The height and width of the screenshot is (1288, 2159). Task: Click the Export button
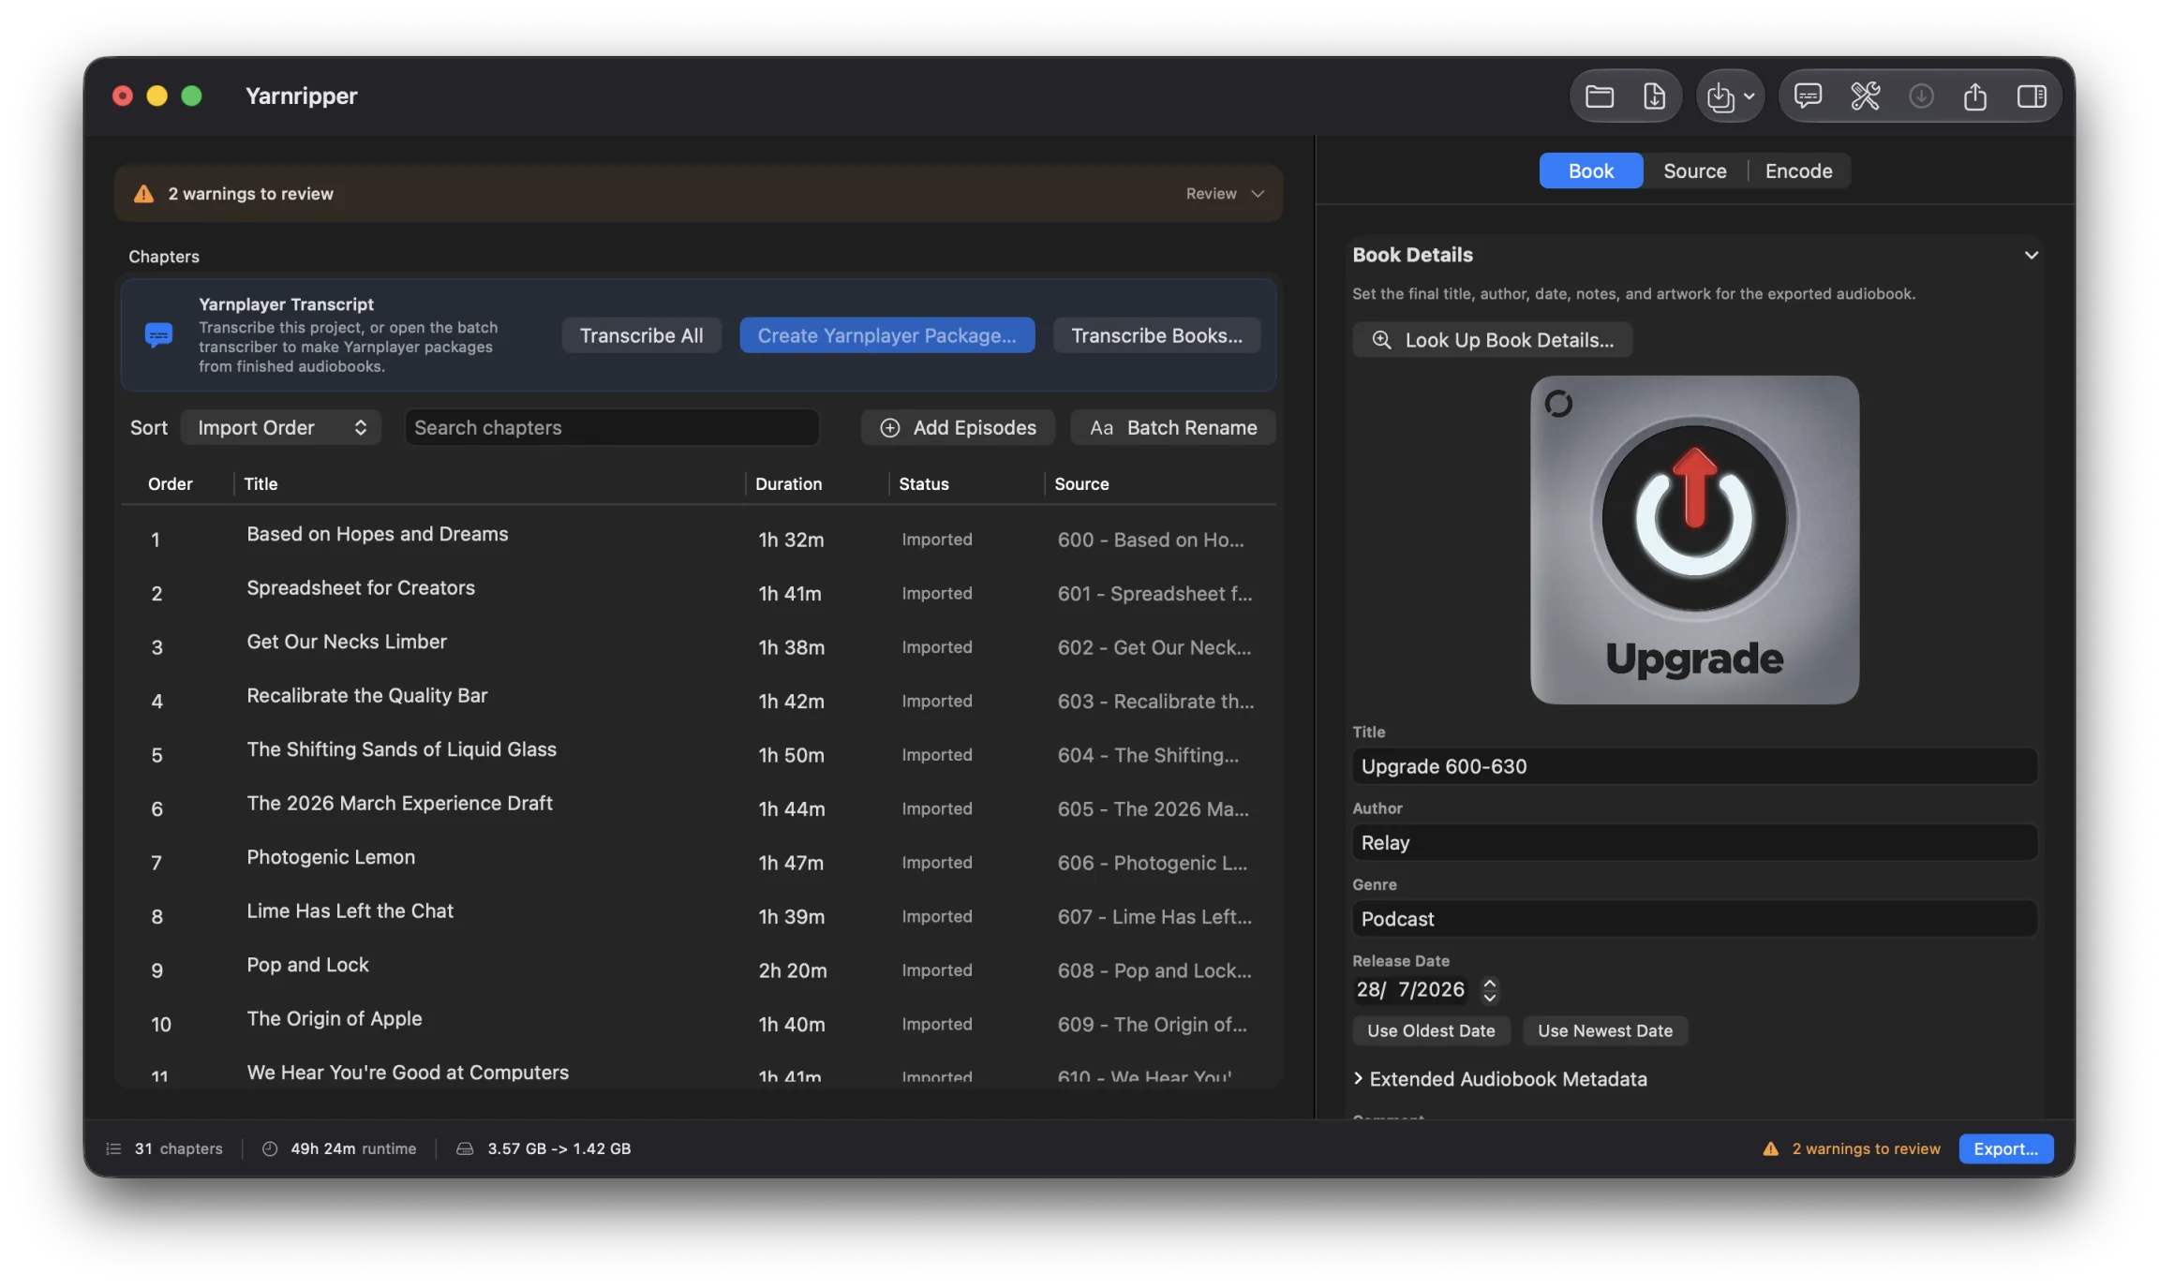2005,1148
